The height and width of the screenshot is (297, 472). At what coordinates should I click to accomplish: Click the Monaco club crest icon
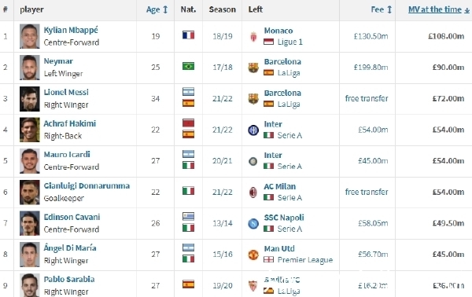click(253, 37)
